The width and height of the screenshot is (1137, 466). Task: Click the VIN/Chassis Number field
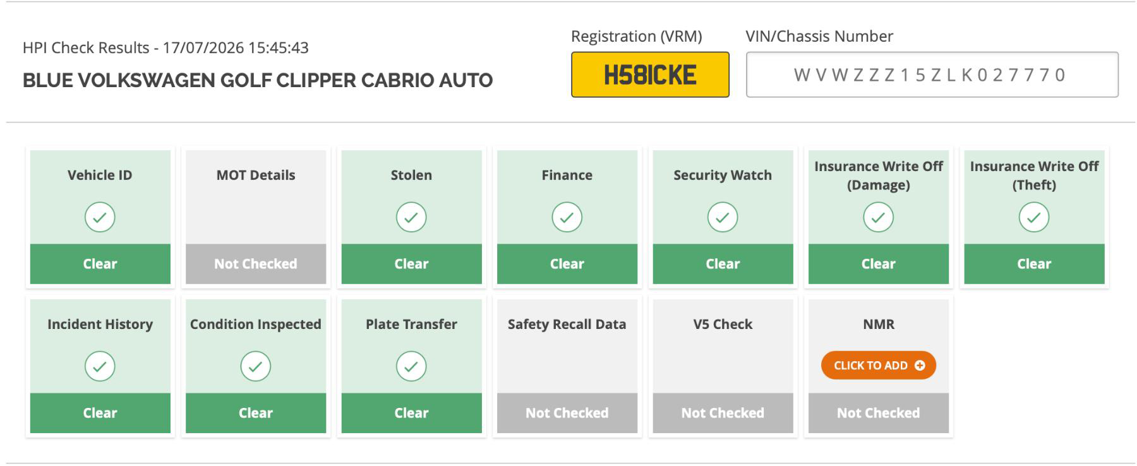(x=932, y=75)
